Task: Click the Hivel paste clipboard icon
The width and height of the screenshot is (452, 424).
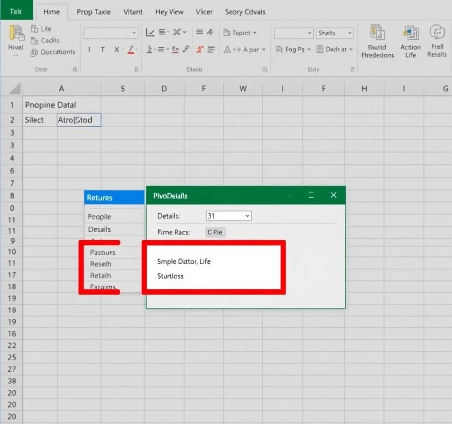Action: (x=16, y=35)
